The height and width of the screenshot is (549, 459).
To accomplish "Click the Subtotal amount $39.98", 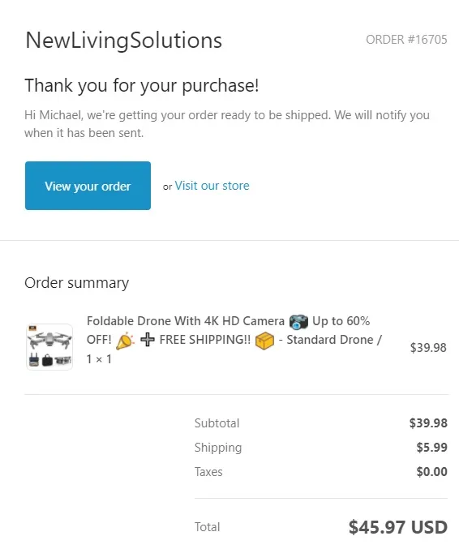I will click(428, 423).
